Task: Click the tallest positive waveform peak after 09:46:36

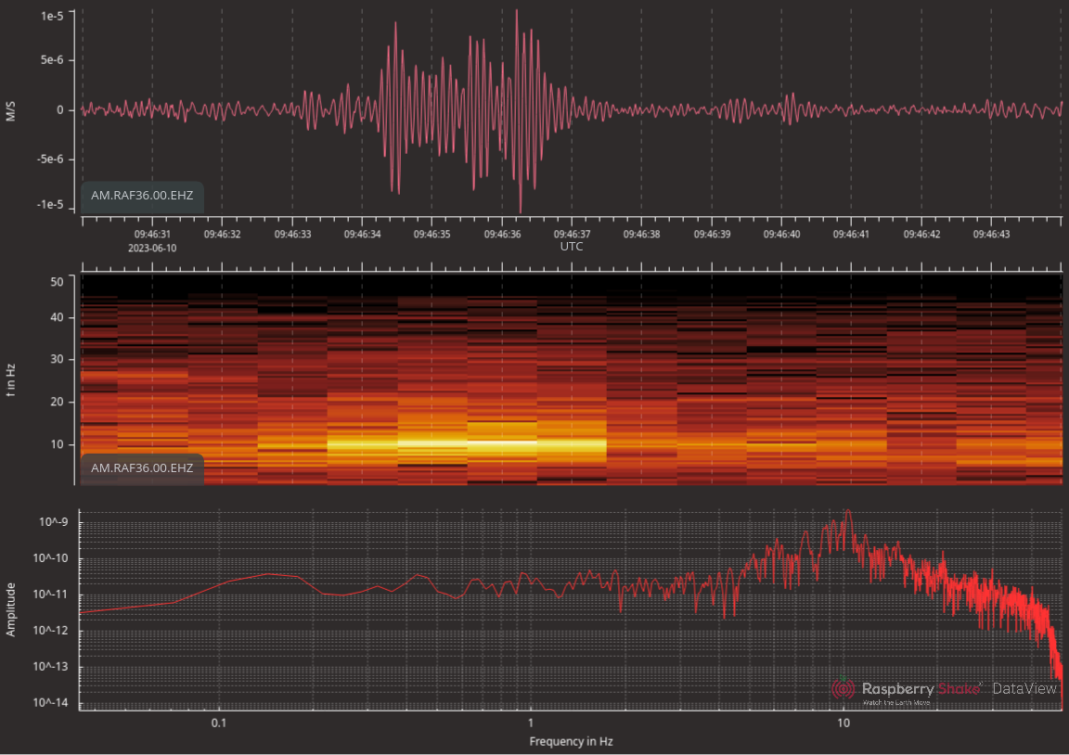Action: tap(517, 12)
